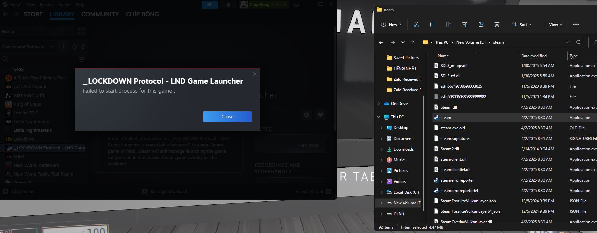Refresh the Explorer folder view

click(x=578, y=42)
